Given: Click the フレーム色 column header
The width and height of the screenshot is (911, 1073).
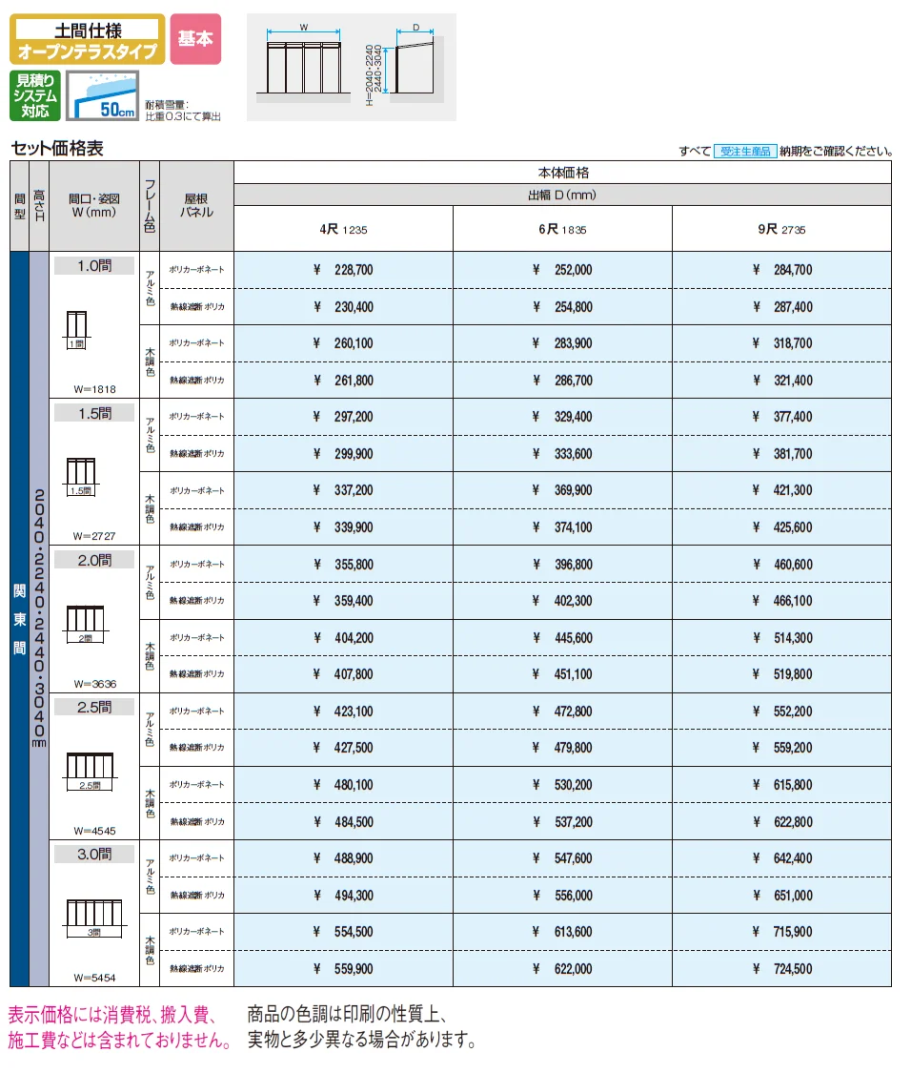Looking at the screenshot, I should pos(150,206).
